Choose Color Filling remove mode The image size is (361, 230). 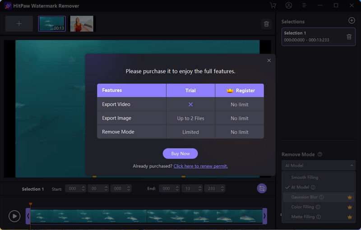[x=302, y=207]
